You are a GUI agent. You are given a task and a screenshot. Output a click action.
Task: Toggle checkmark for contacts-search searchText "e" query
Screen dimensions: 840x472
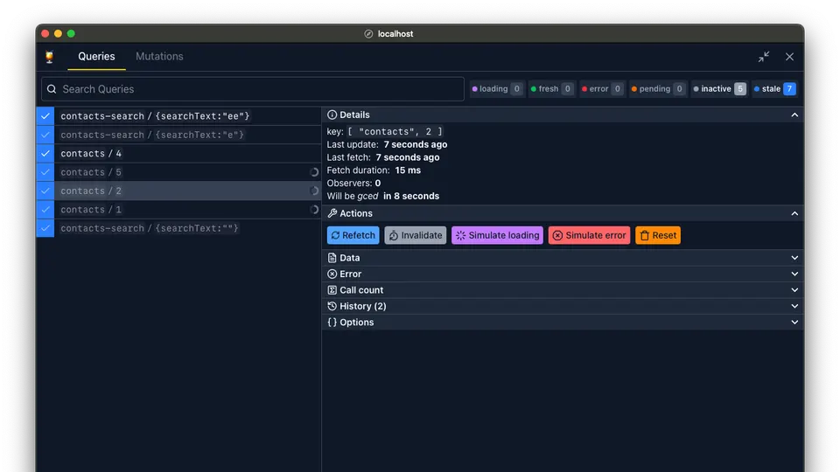click(45, 135)
